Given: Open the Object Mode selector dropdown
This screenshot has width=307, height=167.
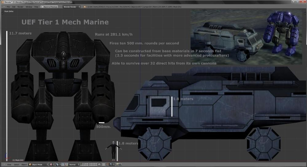Looking at the screenshot, I should [38, 165].
